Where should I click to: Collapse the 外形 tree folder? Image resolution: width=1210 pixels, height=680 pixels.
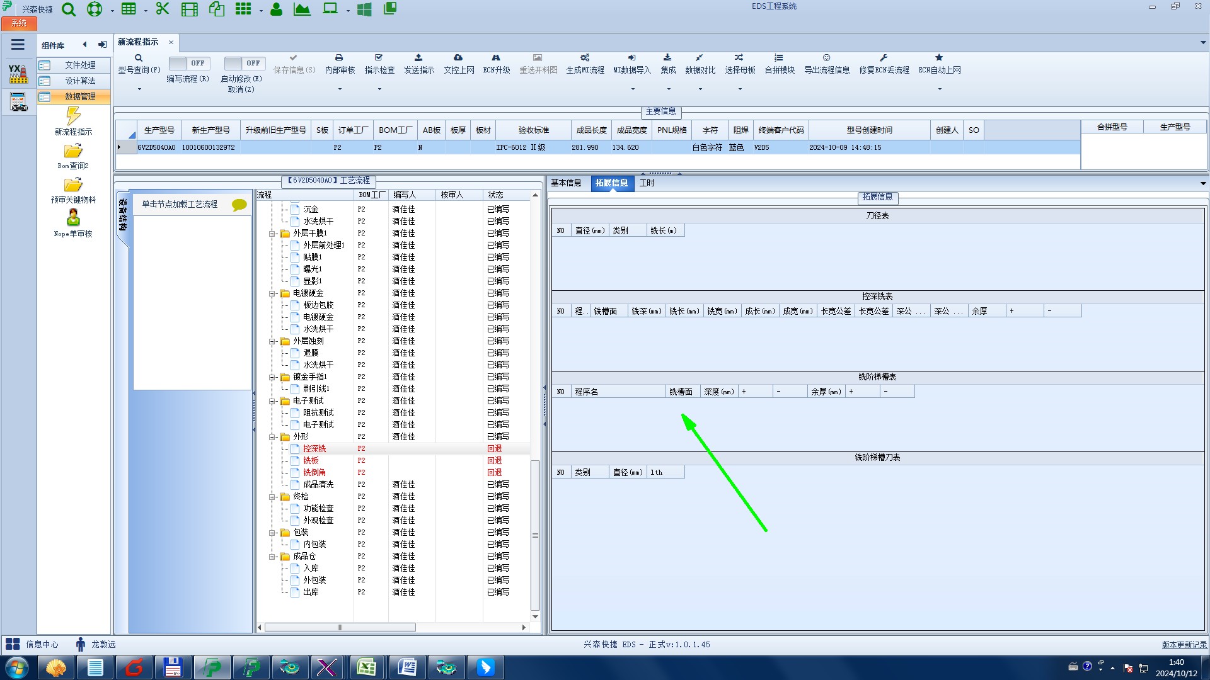pyautogui.click(x=273, y=437)
